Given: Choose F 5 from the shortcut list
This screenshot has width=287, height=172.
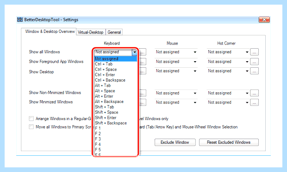Looking at the screenshot, I should pos(116,150).
